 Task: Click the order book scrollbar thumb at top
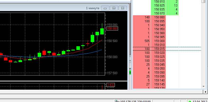pos(203,1)
